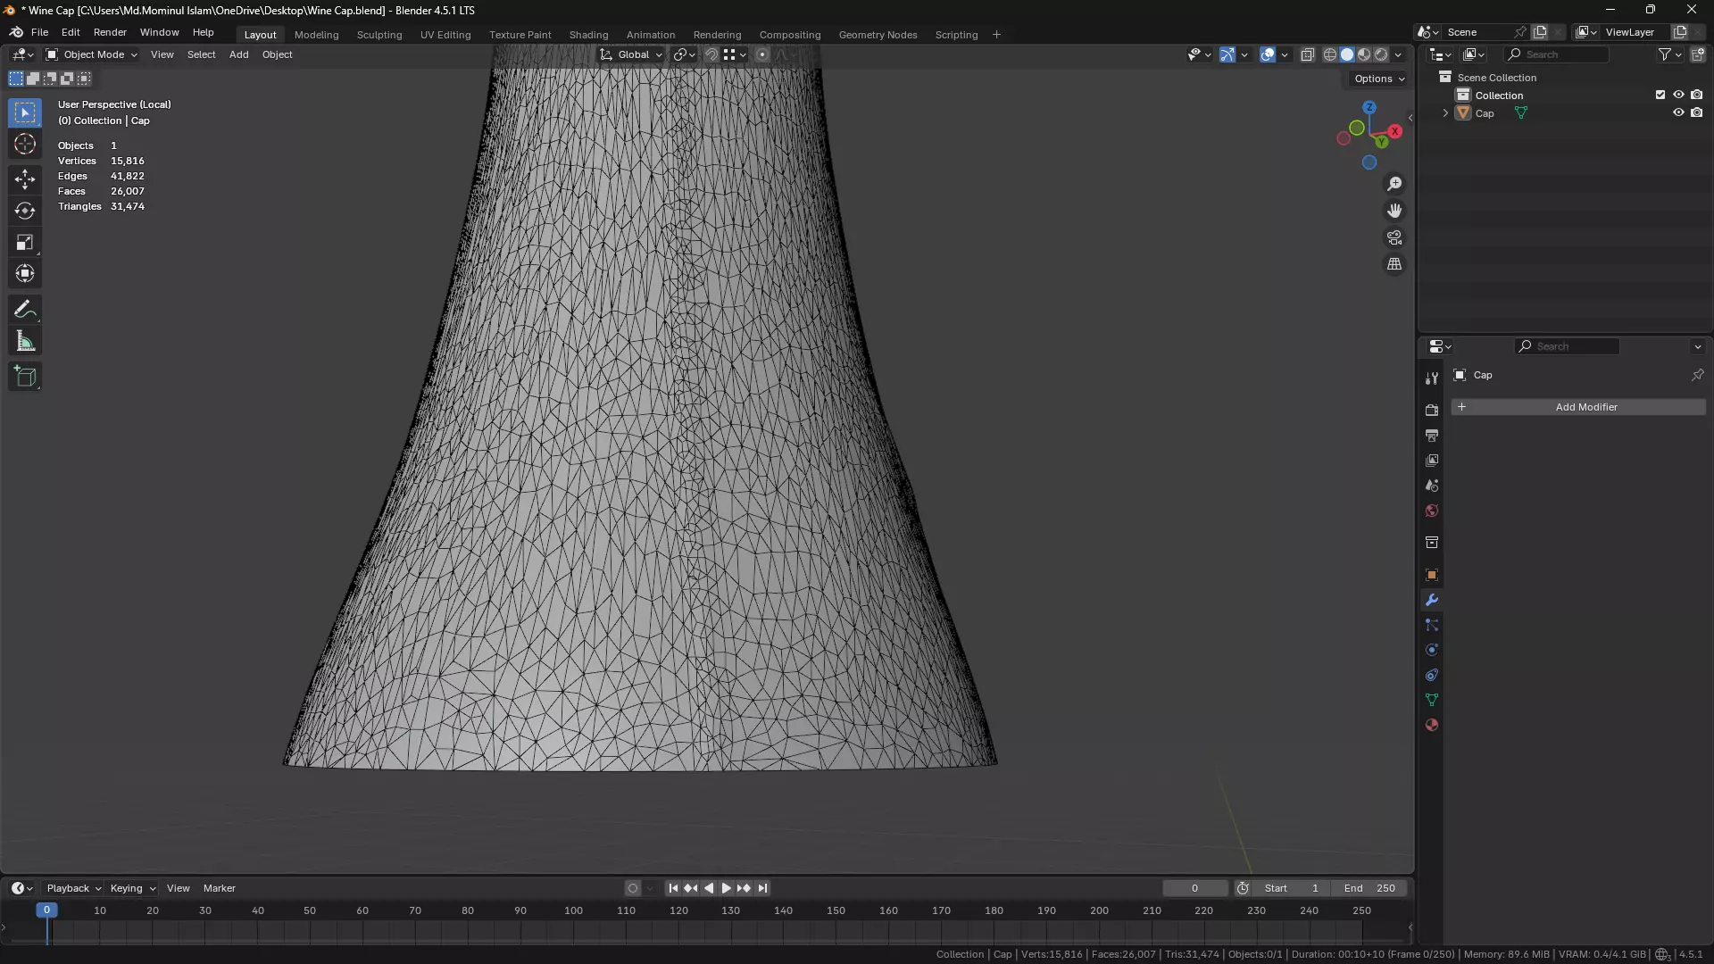The height and width of the screenshot is (964, 1714).
Task: Switch to the Sculpting workspace tab
Action: [379, 35]
